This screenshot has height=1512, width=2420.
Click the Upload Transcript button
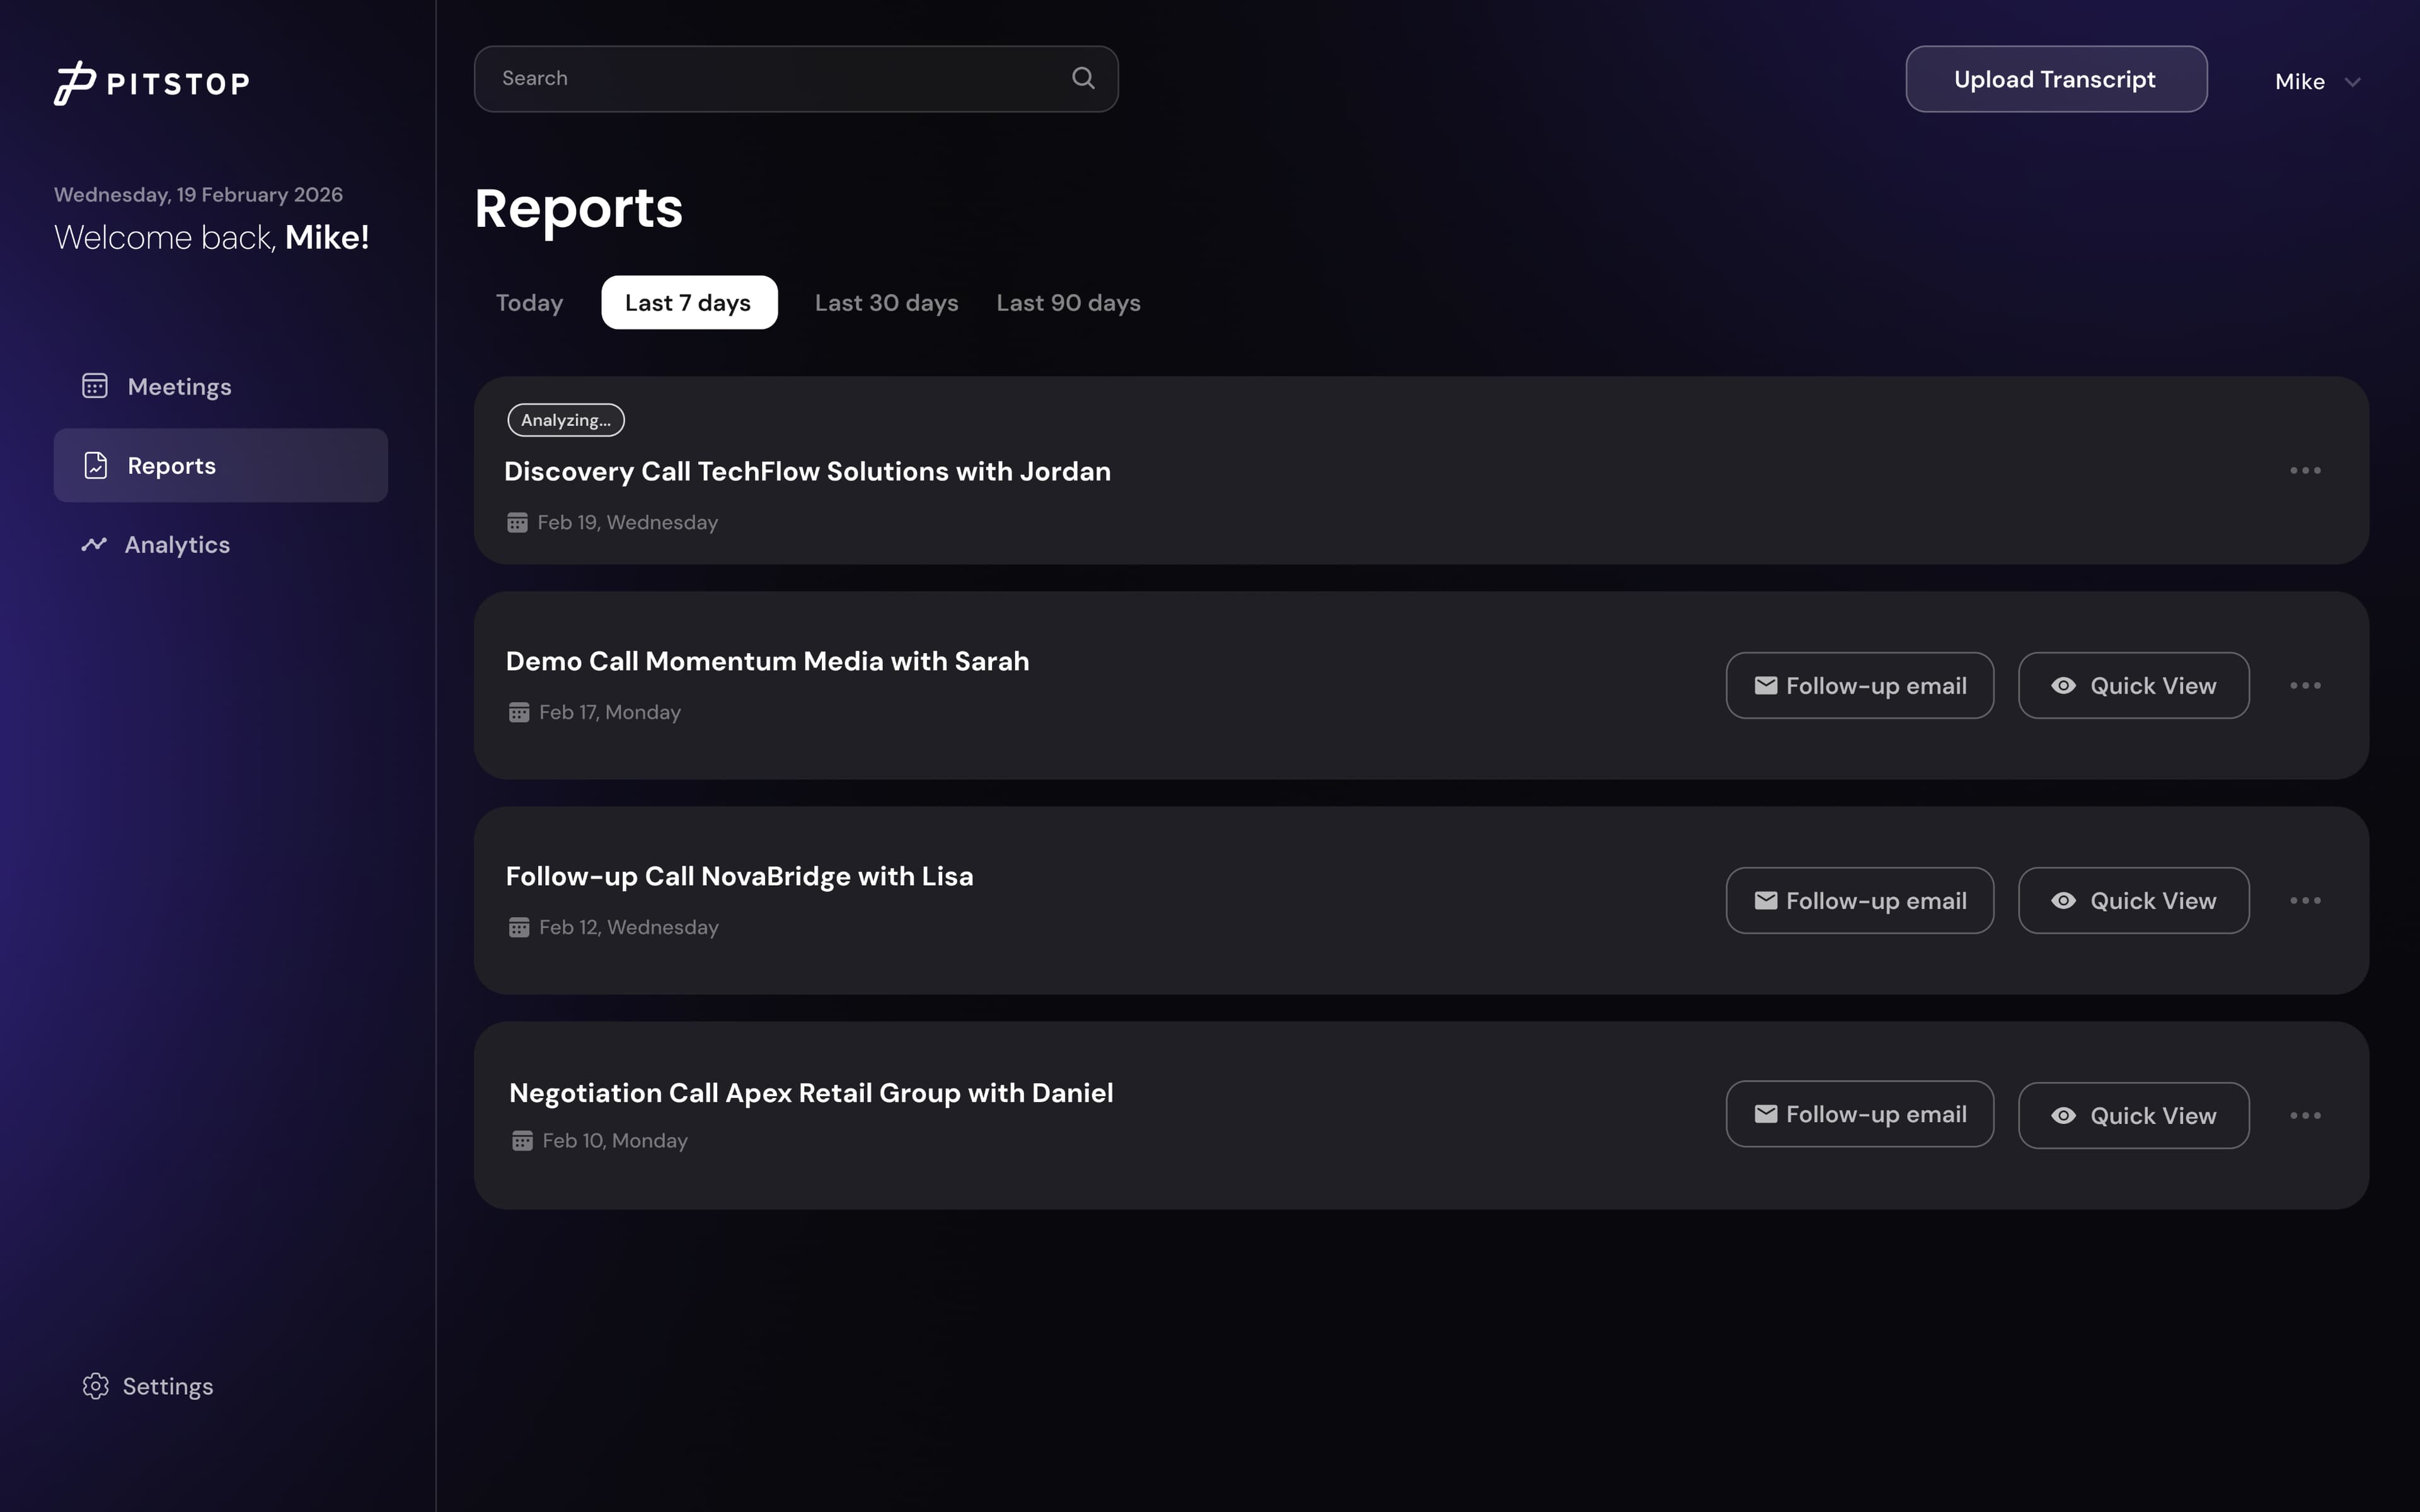point(2055,79)
